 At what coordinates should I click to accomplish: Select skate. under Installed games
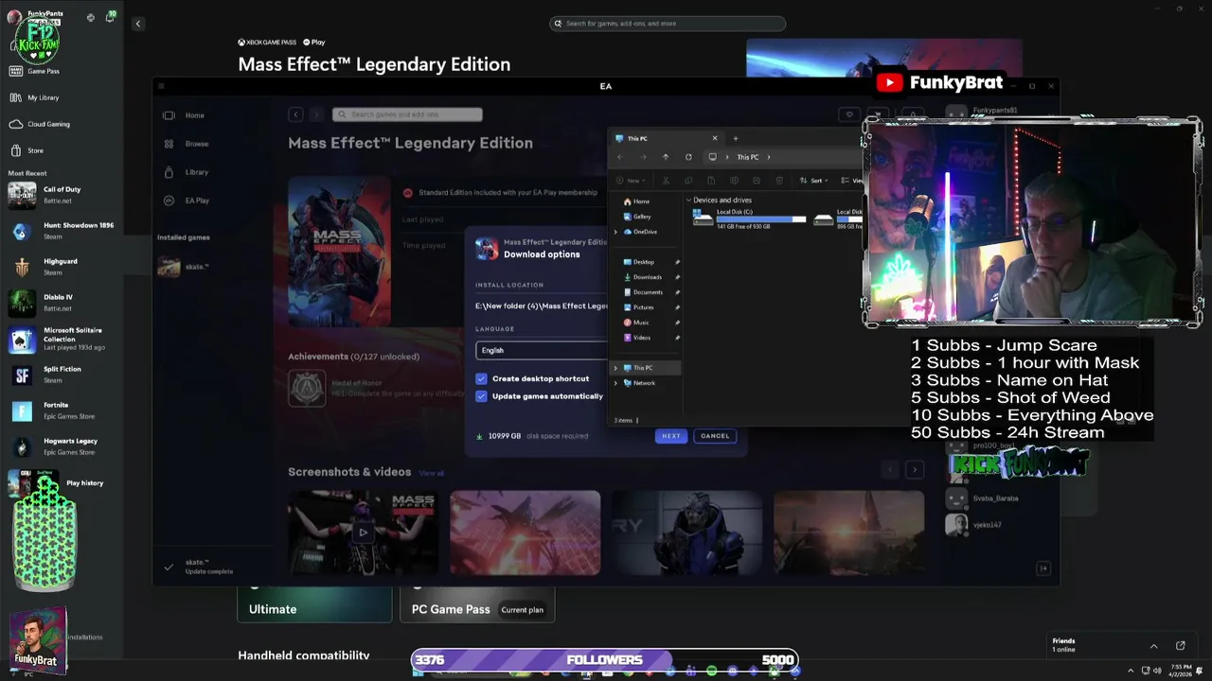coord(184,267)
